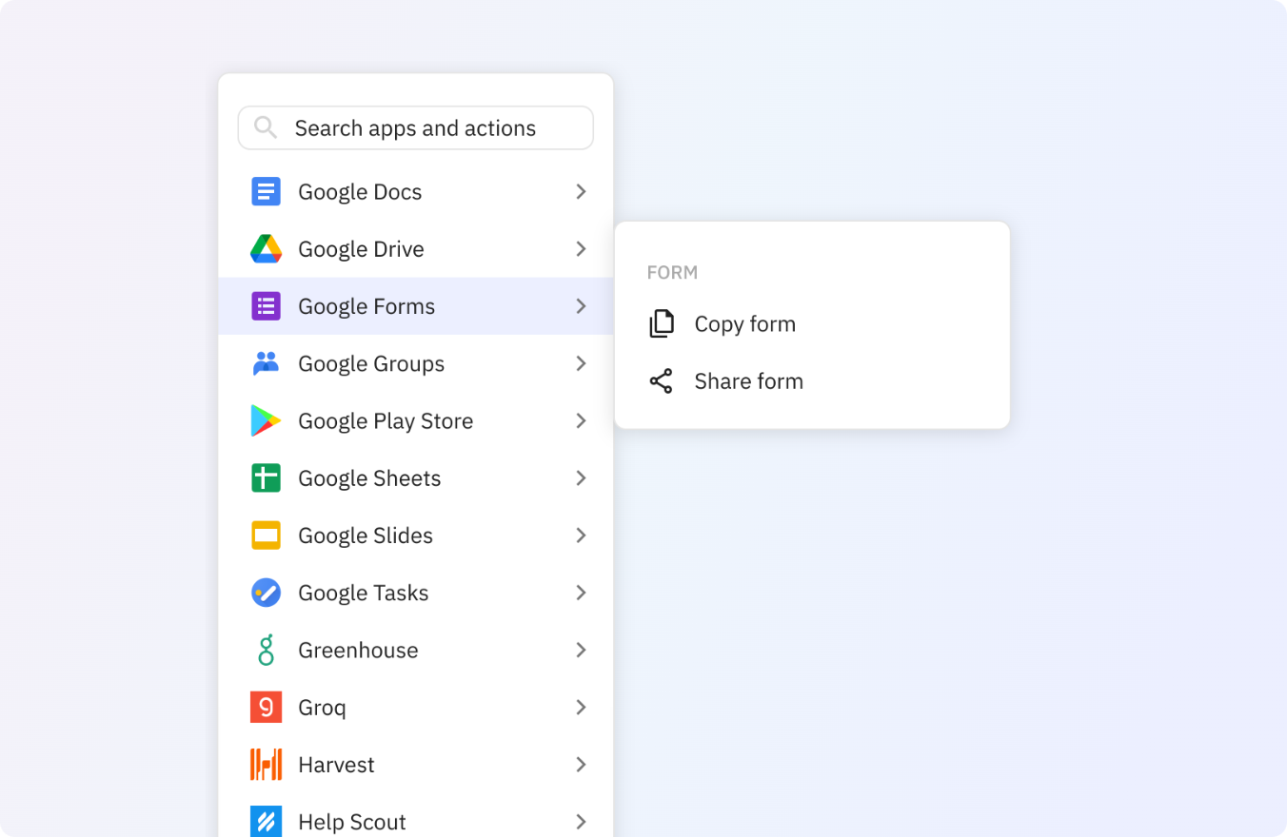Pick Greenhouse from the app list
The image size is (1287, 837).
[x=416, y=650]
